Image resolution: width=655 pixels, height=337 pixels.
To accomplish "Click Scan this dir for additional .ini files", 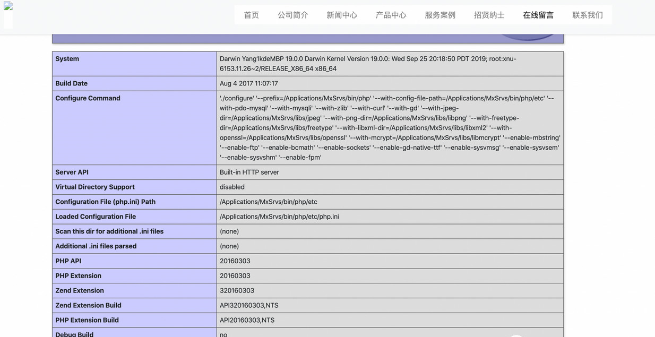I will (109, 232).
